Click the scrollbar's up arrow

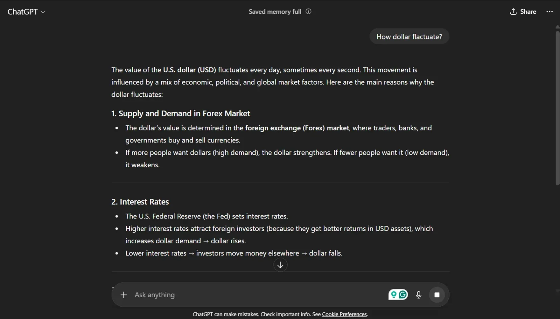(557, 27)
